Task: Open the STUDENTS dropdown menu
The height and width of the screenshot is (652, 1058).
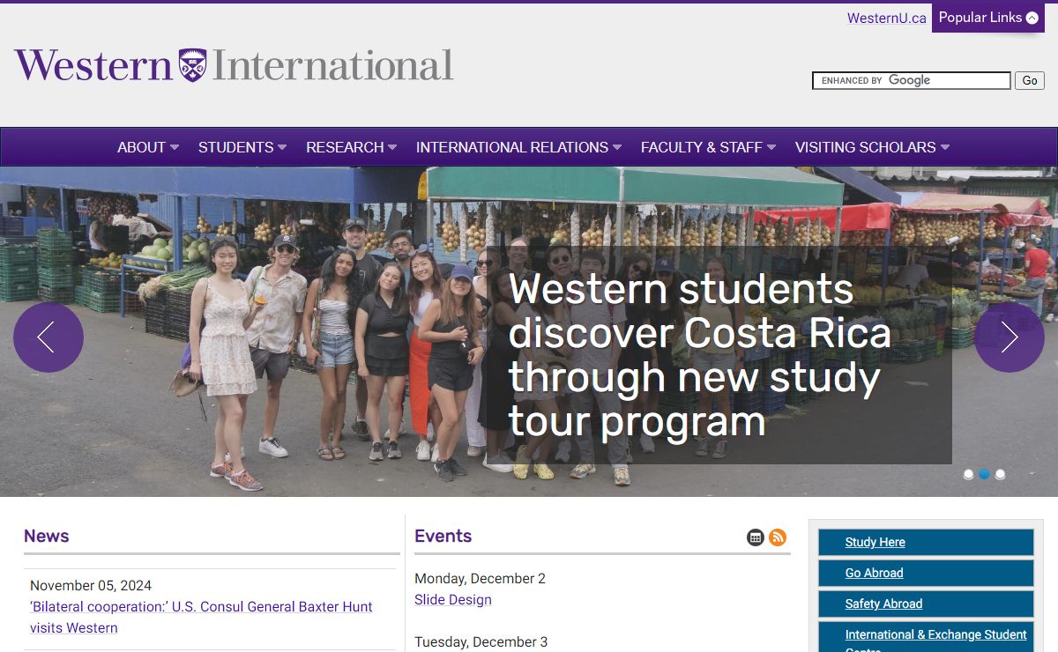Action: click(242, 147)
